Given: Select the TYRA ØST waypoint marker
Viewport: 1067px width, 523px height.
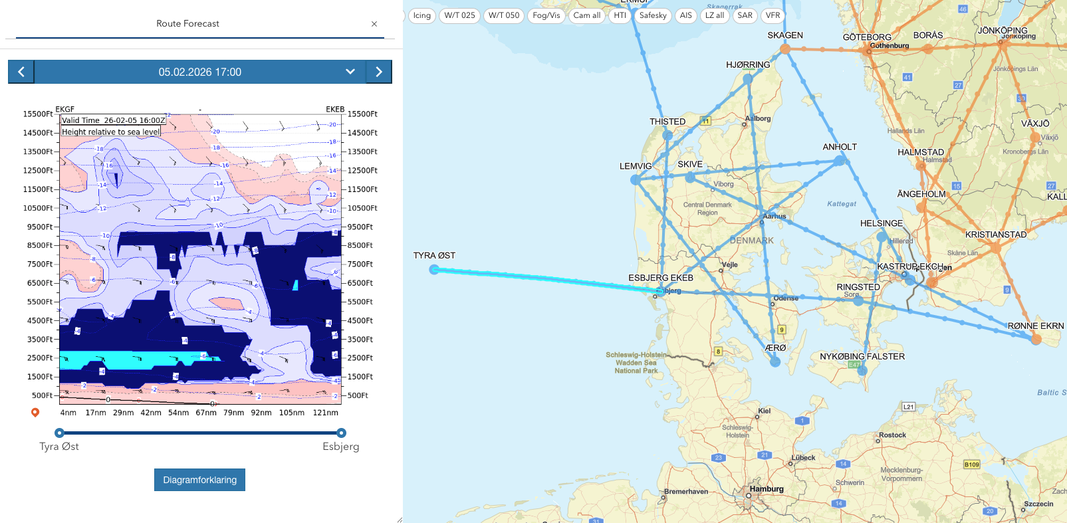Looking at the screenshot, I should 434,269.
